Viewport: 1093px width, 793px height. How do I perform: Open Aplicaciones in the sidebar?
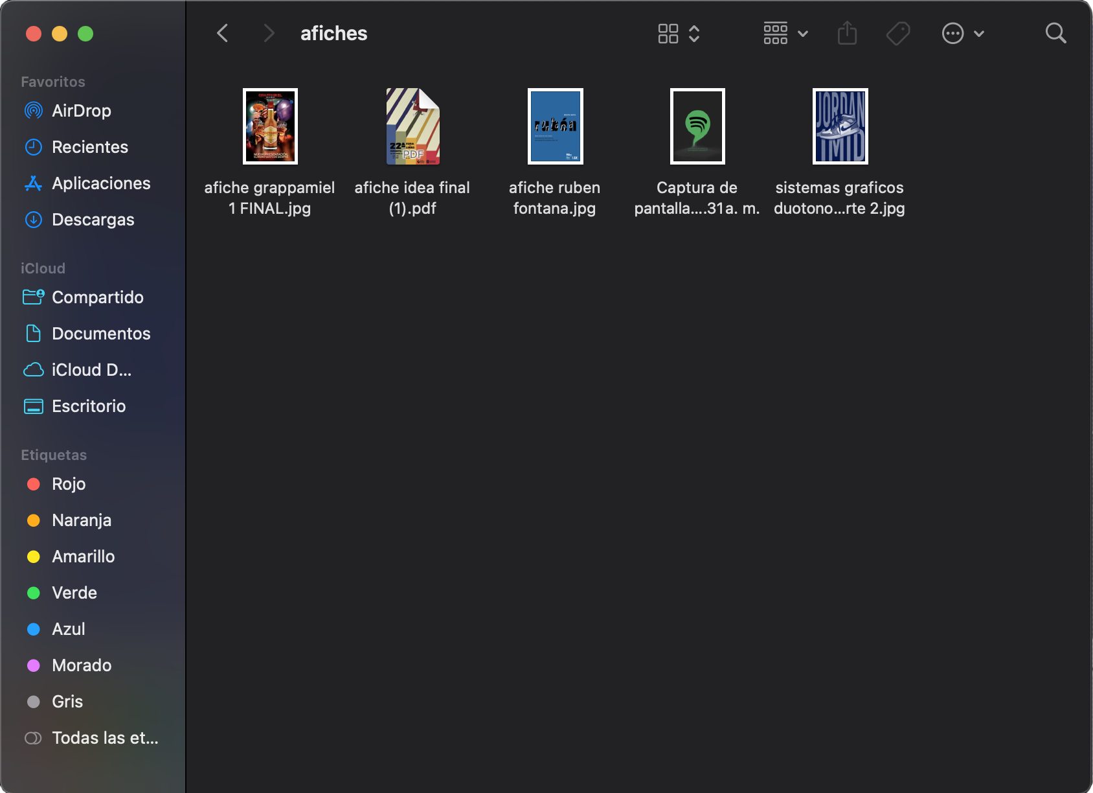tap(100, 183)
